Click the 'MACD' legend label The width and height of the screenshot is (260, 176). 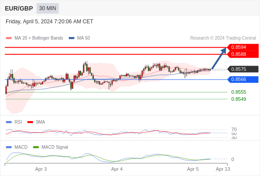point(21,147)
